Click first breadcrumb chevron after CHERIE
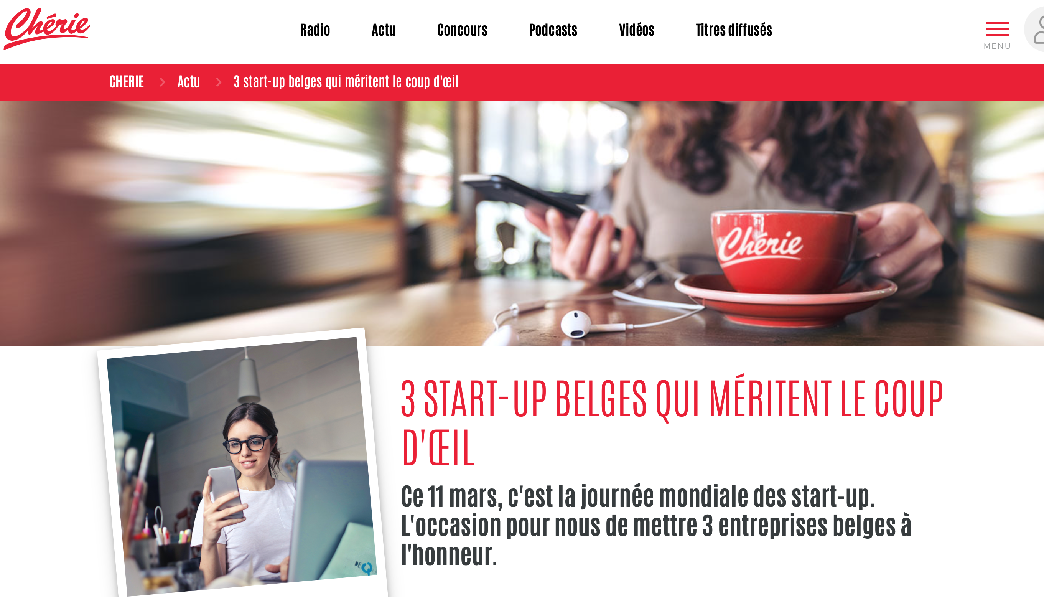The image size is (1044, 597). (163, 82)
